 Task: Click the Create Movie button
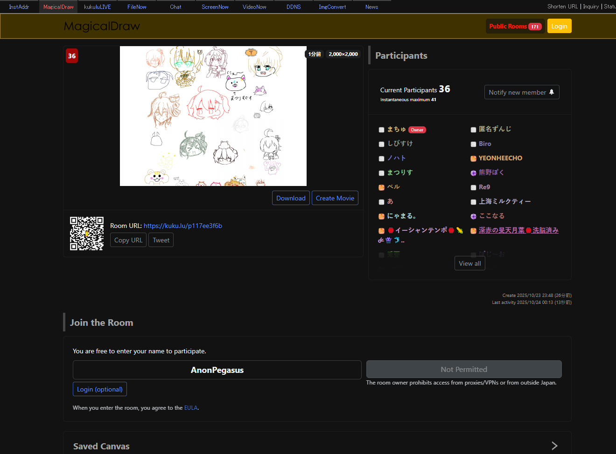coord(335,198)
